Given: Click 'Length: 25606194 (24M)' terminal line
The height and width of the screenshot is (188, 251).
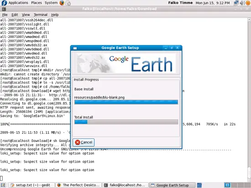Looking at the screenshot, I should pyautogui.click(x=35, y=112).
